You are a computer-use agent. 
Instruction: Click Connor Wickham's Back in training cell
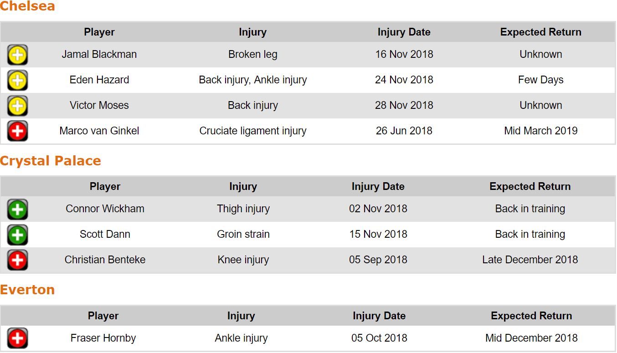click(x=530, y=209)
